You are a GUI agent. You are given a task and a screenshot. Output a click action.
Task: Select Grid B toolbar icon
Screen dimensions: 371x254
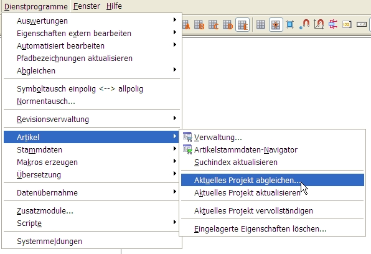199,24
